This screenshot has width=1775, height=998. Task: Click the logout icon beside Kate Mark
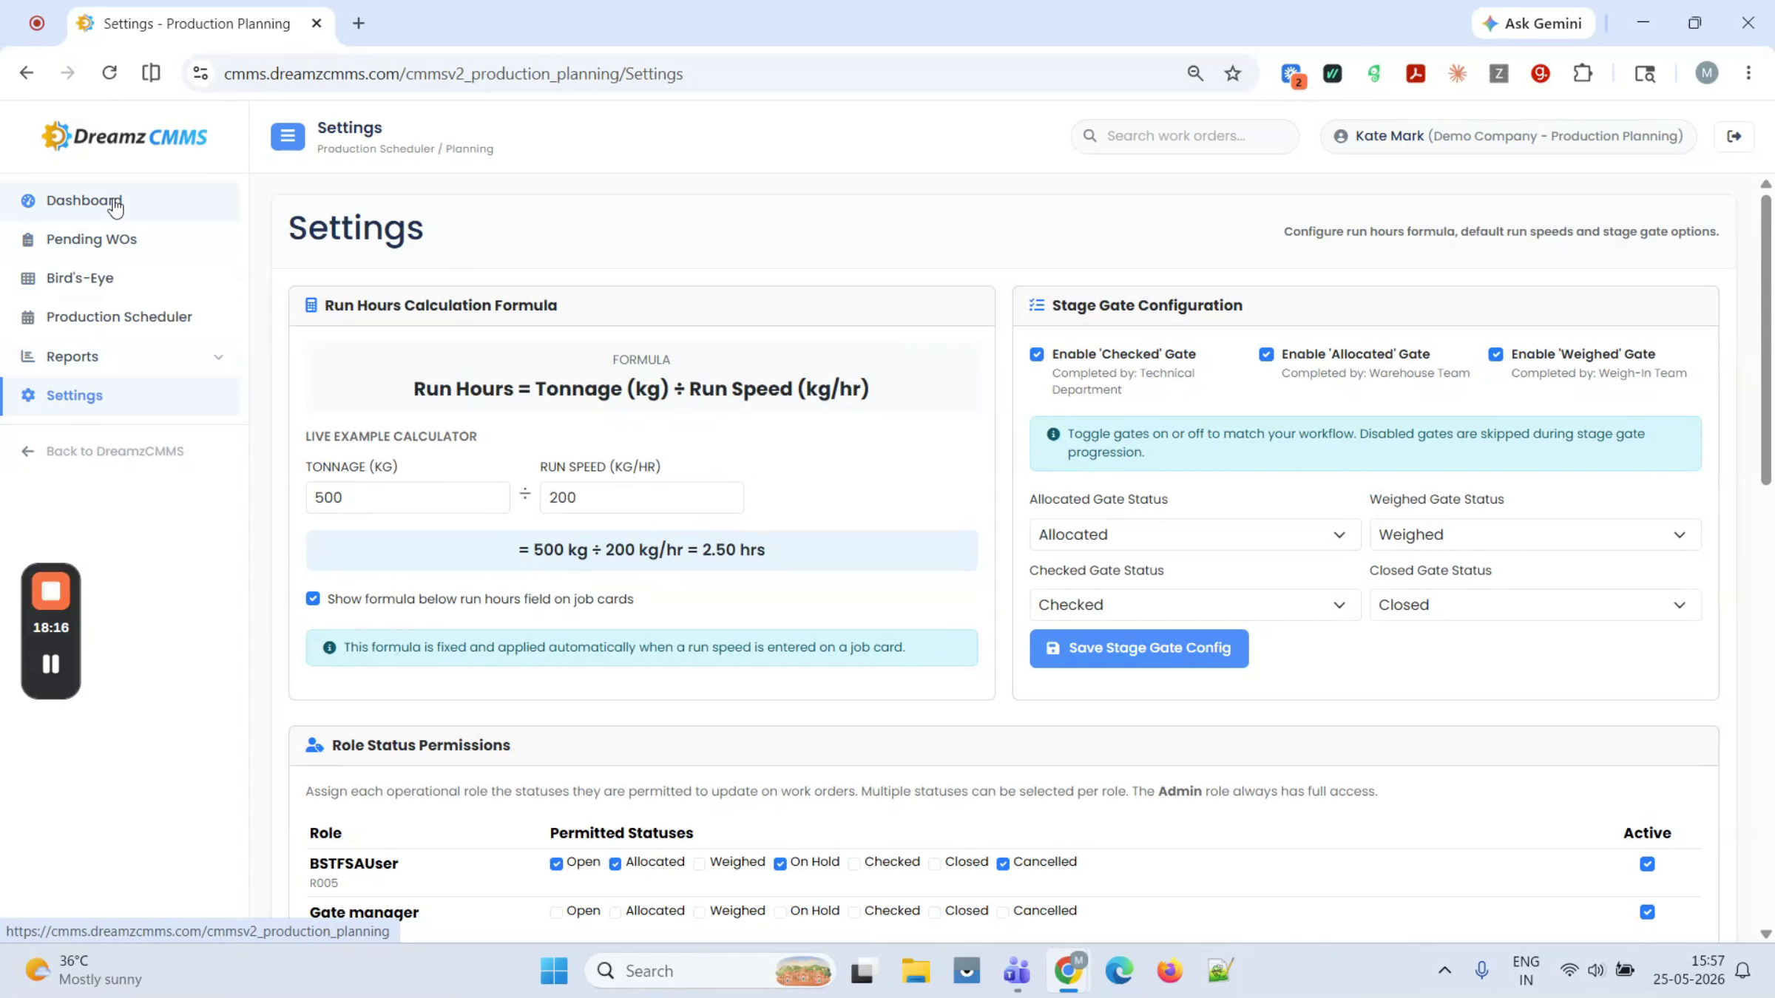tap(1734, 136)
